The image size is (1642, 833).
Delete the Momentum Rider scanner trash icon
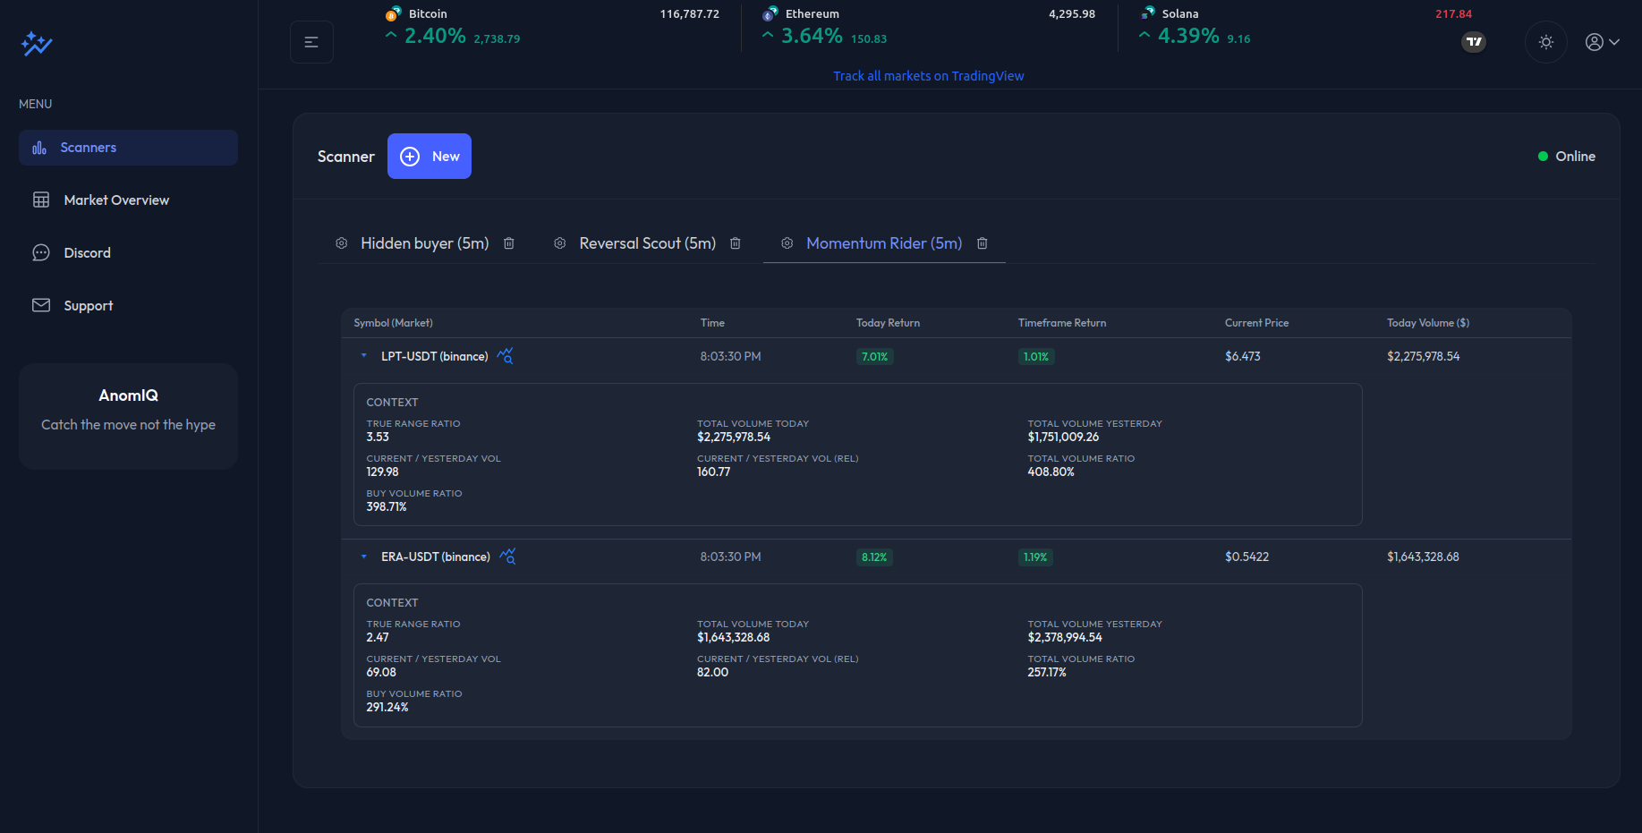[x=982, y=243]
